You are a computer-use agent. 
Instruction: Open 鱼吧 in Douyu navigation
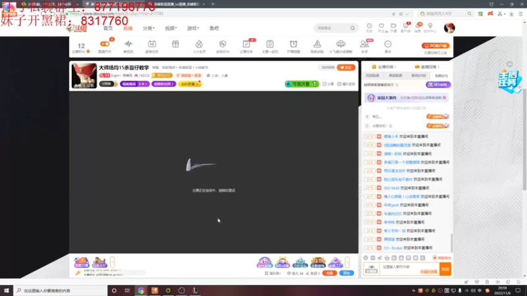[x=214, y=28]
